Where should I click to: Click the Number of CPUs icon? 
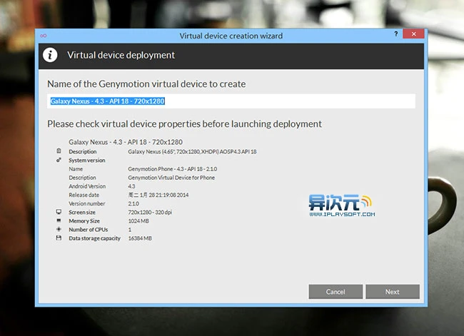coord(59,229)
